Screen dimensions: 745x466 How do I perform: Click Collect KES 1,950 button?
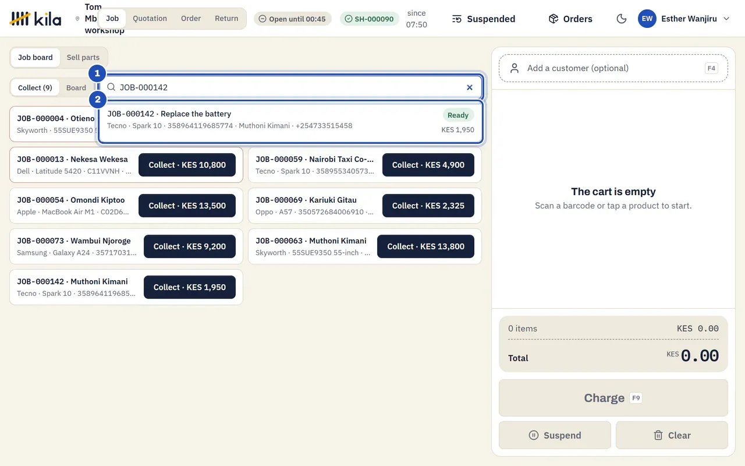tap(190, 287)
